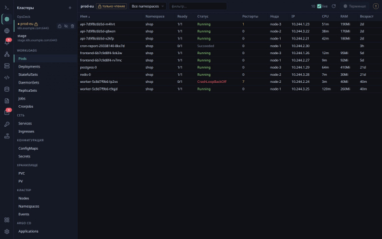
Task: Click the globe icon in the left rail
Action: (7, 31)
